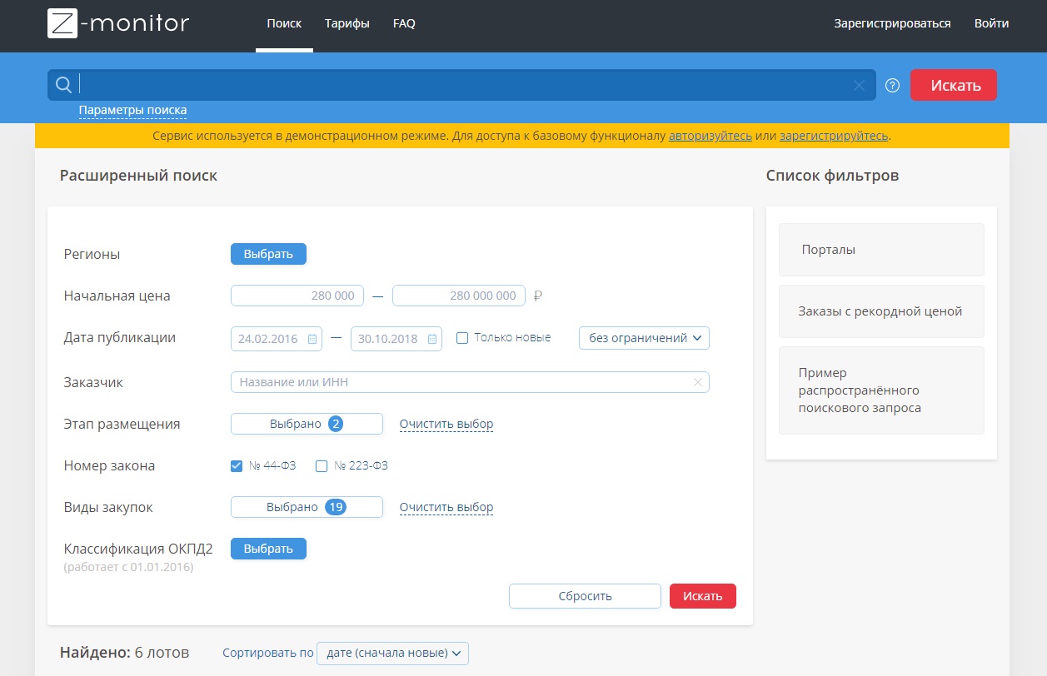Select the Порталы filter
Image resolution: width=1047 pixels, height=676 pixels.
point(881,250)
